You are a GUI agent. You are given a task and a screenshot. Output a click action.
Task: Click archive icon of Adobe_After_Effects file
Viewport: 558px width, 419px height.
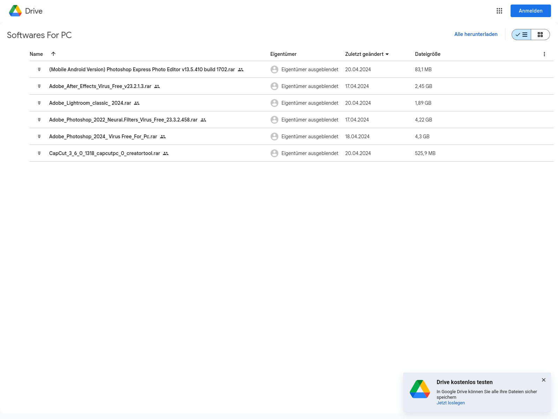[39, 86]
